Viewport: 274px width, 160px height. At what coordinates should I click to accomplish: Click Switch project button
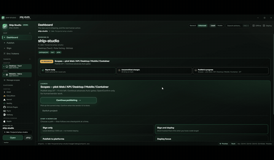pos(50,111)
